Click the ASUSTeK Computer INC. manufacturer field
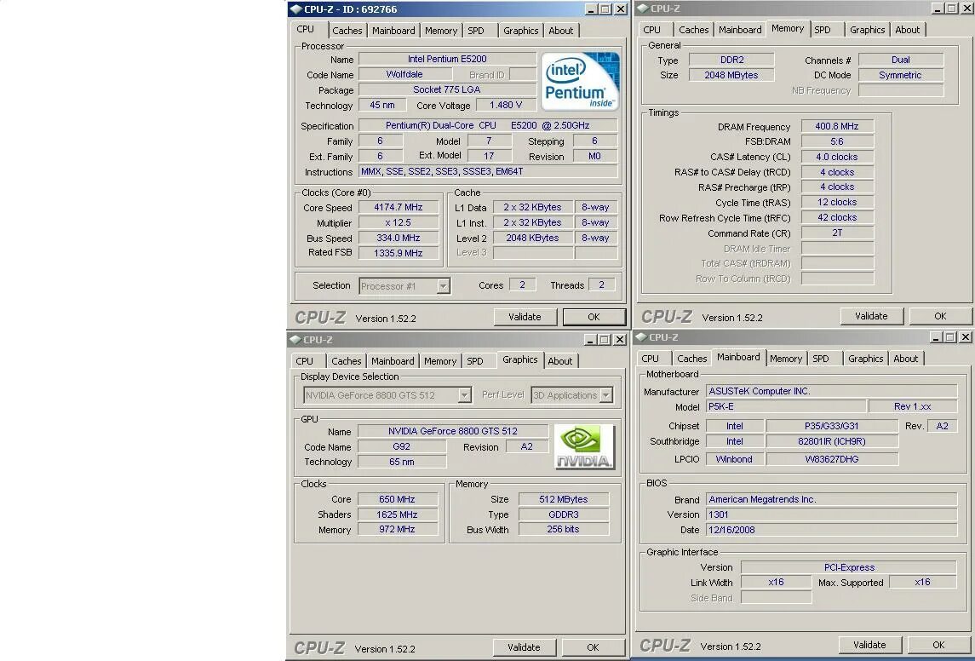 (831, 391)
